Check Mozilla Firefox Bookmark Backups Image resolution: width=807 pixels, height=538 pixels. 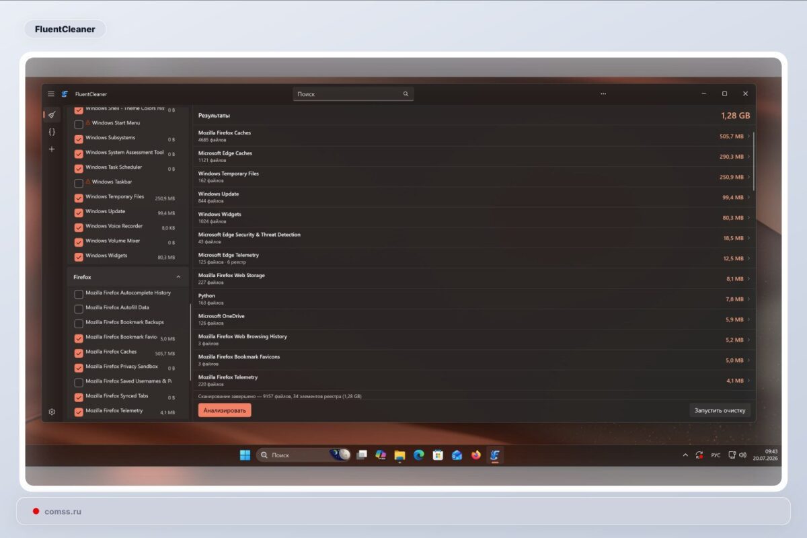tap(79, 323)
